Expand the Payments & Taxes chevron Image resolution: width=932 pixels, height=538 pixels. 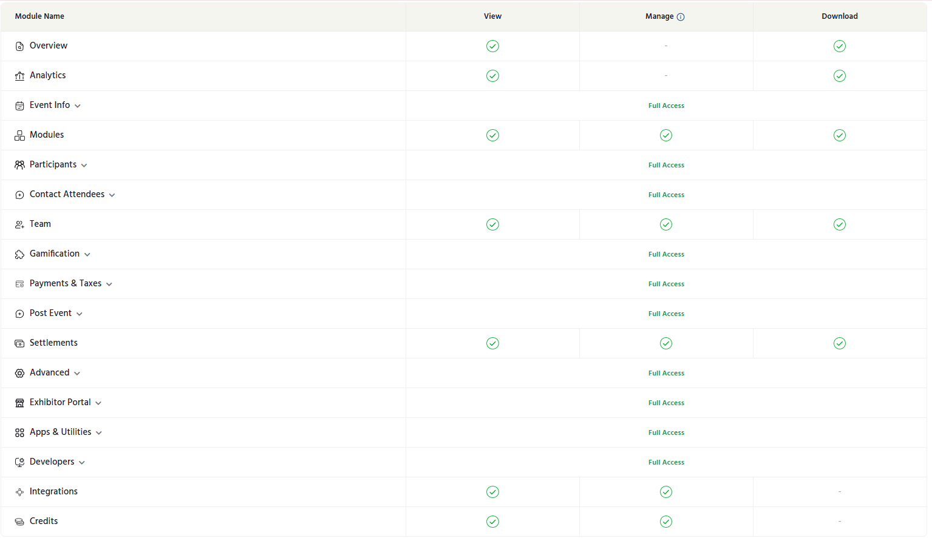click(x=109, y=284)
